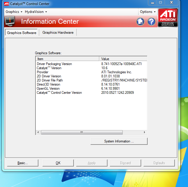Close the Catalyst Control Center window

(x=171, y=3)
